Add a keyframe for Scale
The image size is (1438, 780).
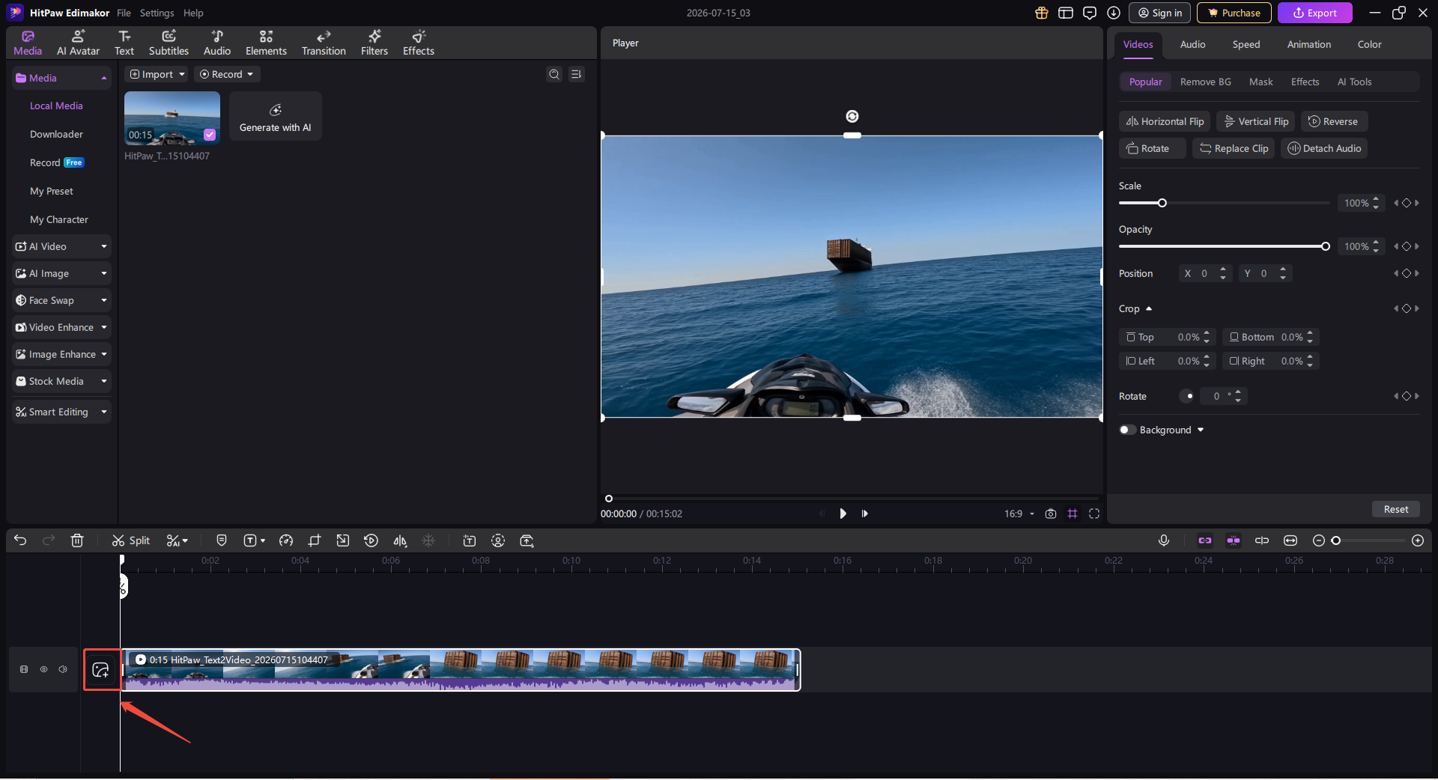1407,203
